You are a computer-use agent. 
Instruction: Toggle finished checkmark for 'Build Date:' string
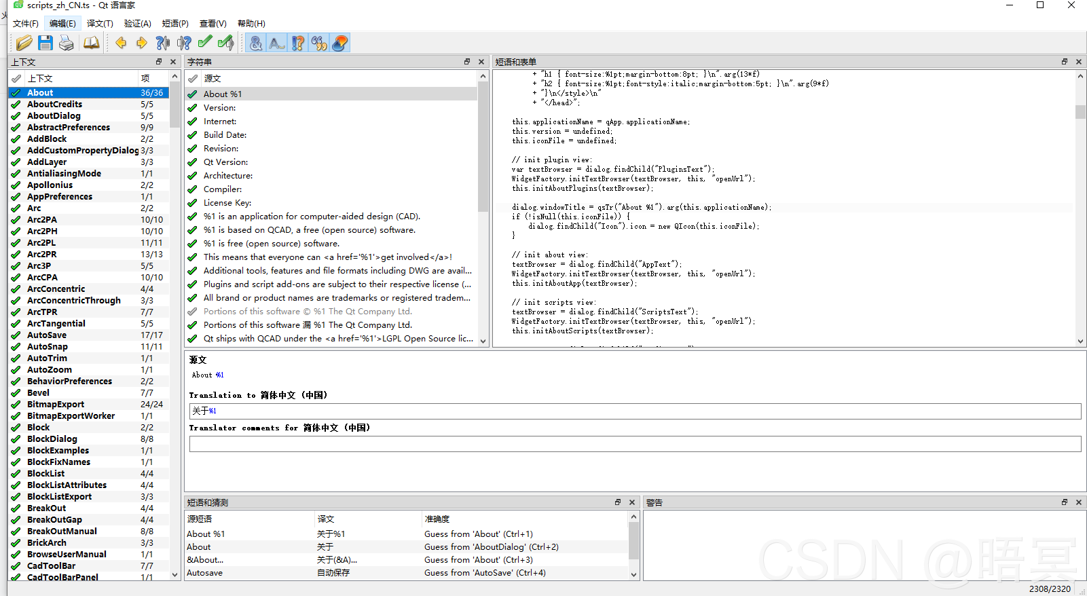pos(193,134)
